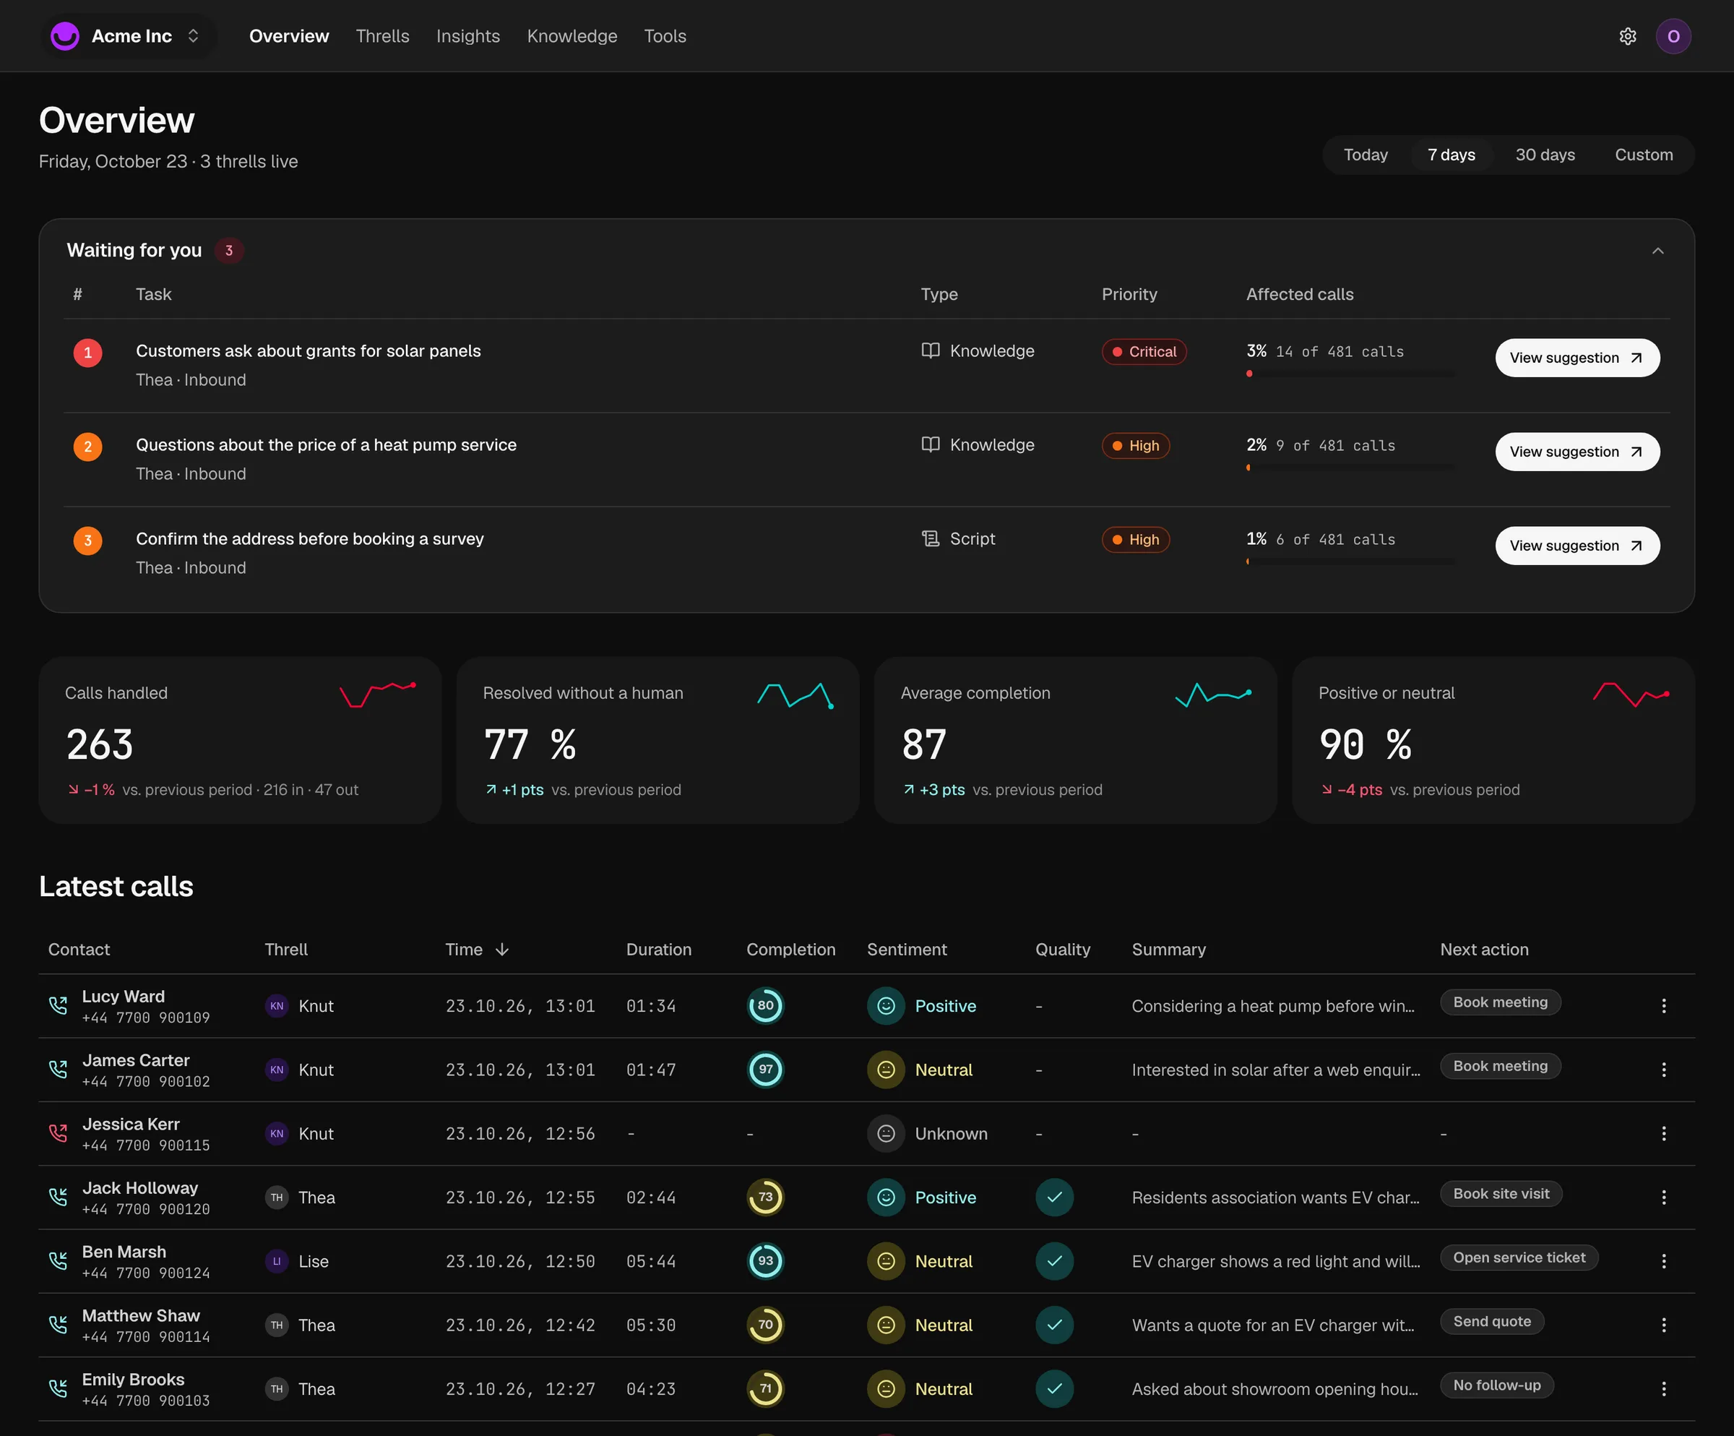
Task: Click the user avatar icon labeled O
Action: 1673,36
